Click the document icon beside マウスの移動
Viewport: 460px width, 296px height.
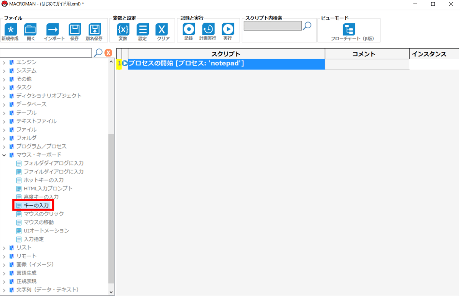(x=19, y=222)
